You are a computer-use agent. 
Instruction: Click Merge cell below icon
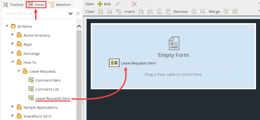click(x=235, y=12)
